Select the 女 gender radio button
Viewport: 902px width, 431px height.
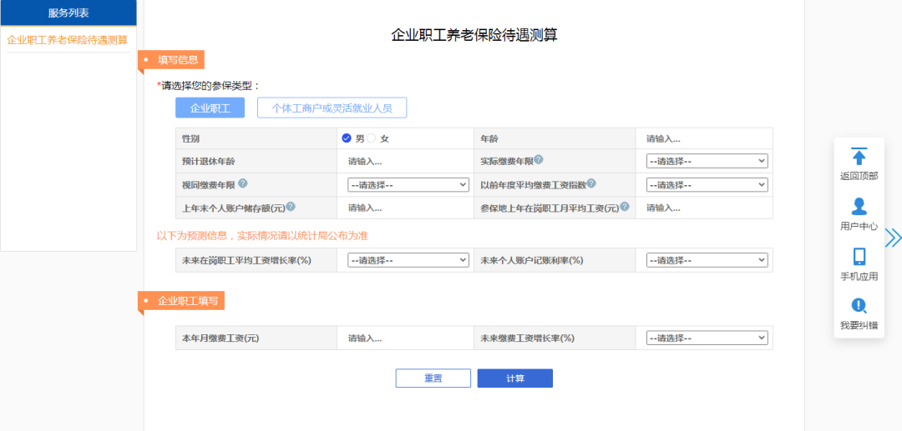(372, 138)
